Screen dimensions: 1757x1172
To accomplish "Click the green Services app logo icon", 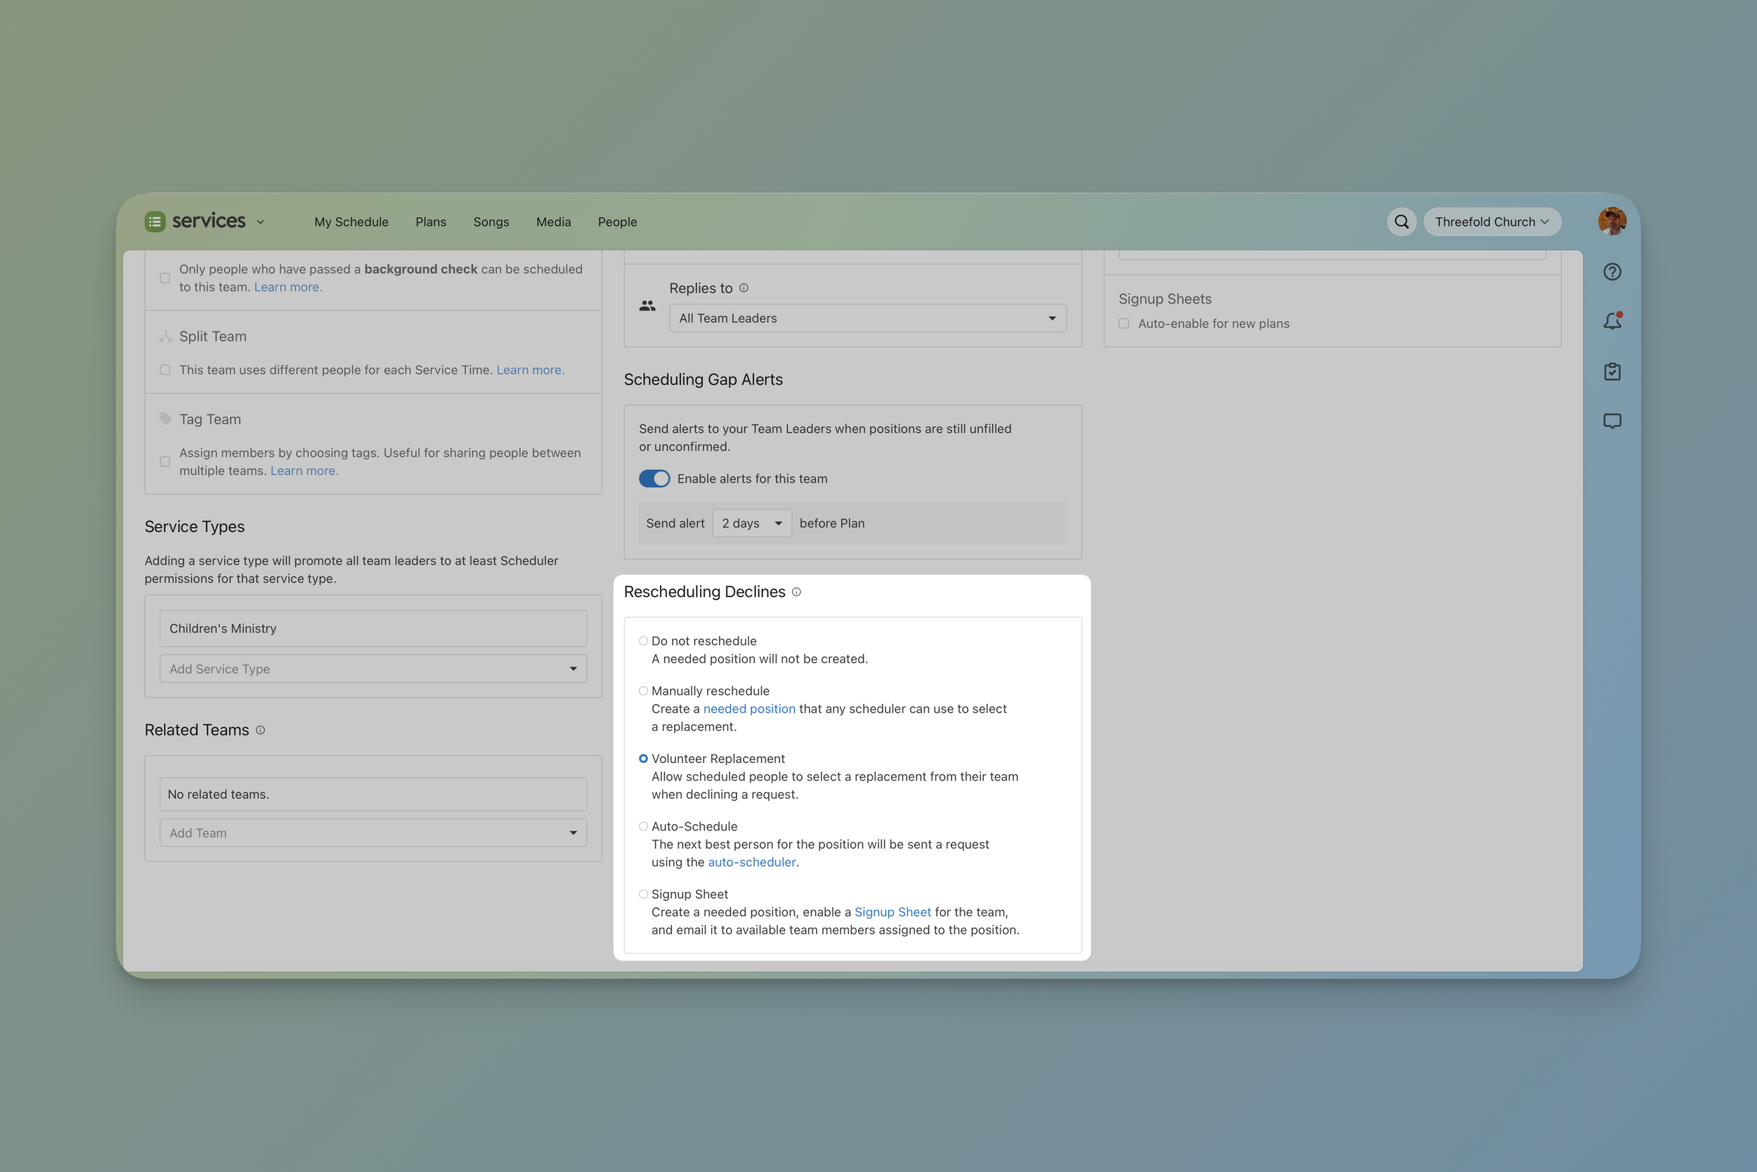I will (x=155, y=221).
